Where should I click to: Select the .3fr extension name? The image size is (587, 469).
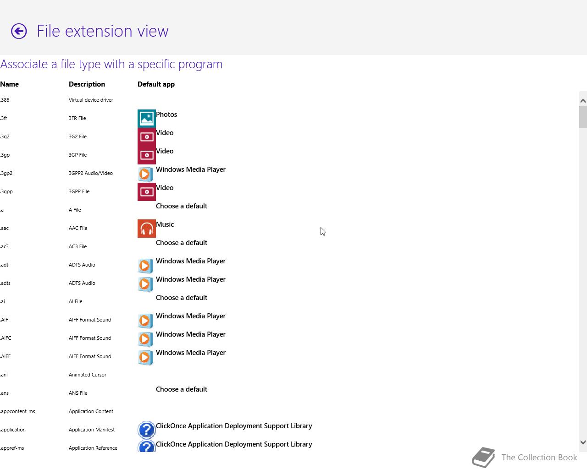tap(4, 118)
